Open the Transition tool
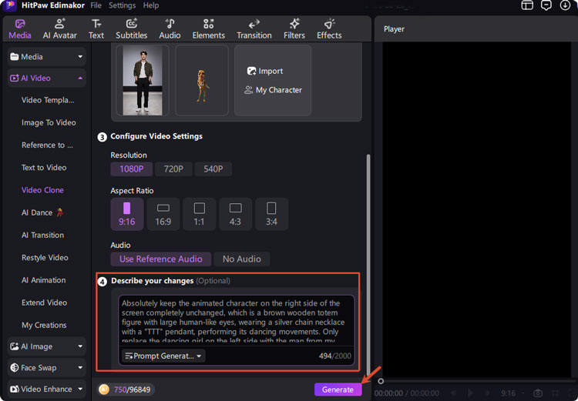 [x=254, y=29]
